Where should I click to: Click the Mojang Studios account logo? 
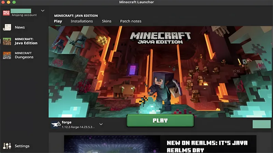coord(6,13)
